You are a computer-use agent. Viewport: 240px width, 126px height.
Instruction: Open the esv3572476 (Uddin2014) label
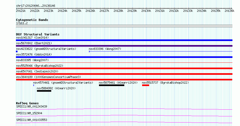point(34,54)
